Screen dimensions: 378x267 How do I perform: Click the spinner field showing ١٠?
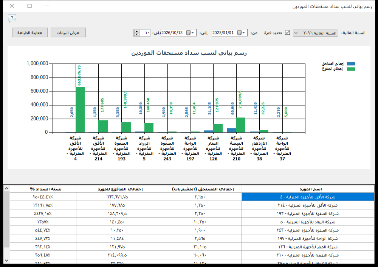point(145,33)
